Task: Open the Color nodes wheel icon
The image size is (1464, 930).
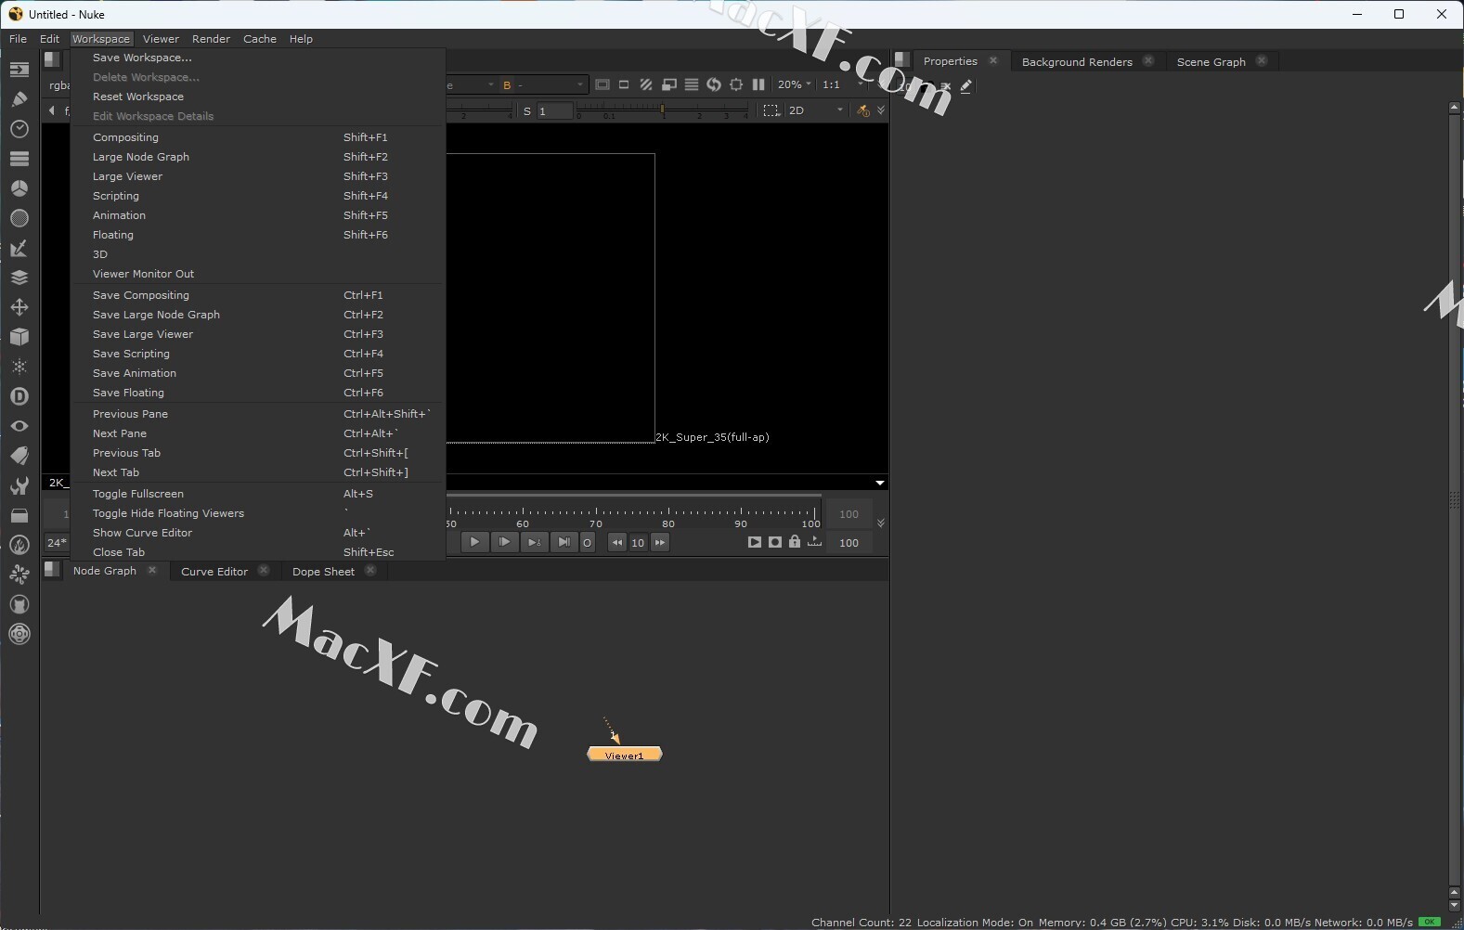Action: point(19,187)
